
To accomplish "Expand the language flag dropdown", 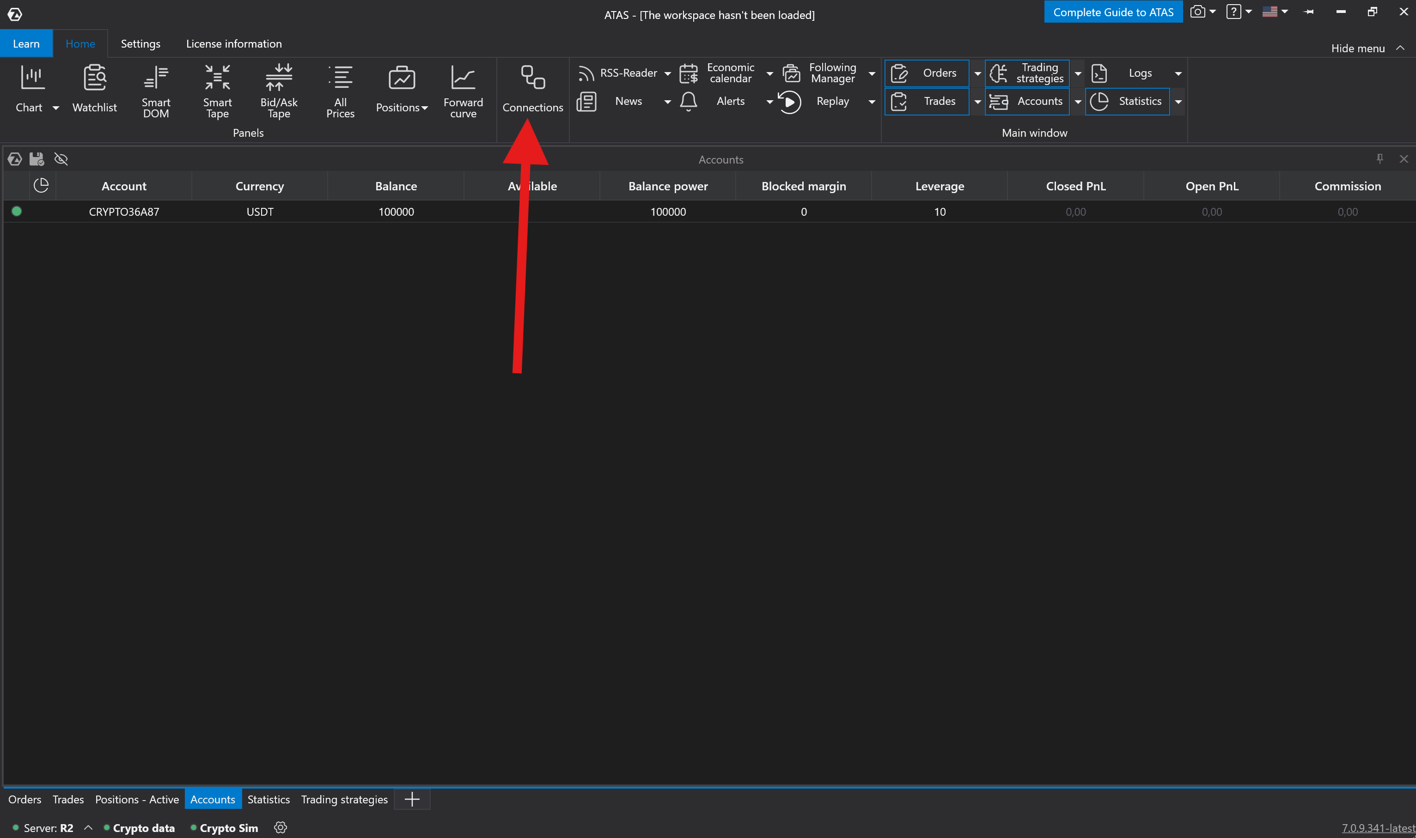I will click(1284, 12).
